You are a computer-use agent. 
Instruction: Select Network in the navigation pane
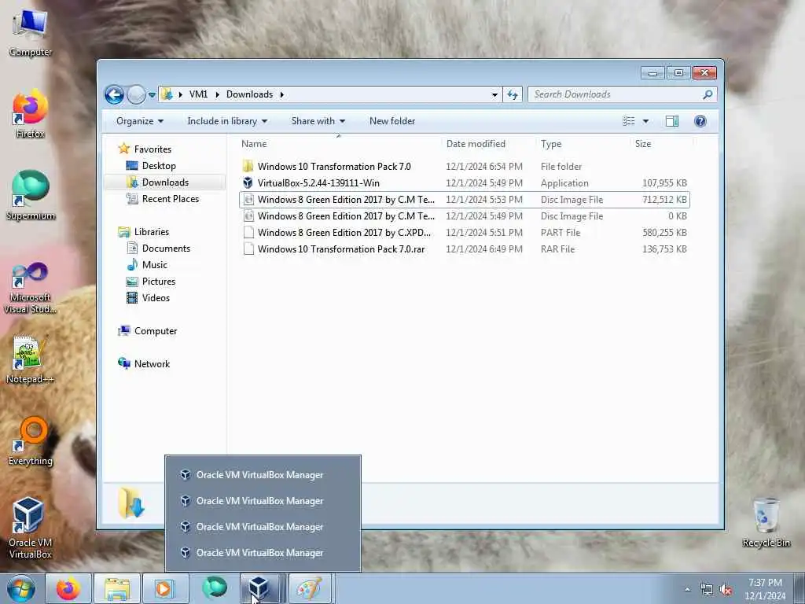tap(152, 364)
